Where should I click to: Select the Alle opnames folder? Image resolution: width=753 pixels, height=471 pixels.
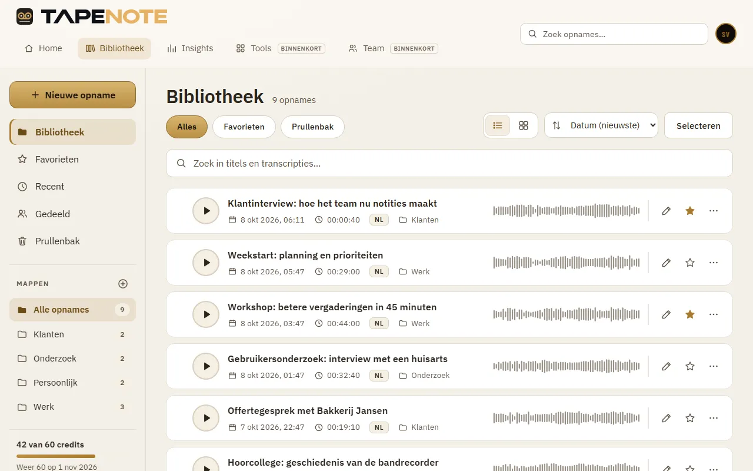click(72, 310)
